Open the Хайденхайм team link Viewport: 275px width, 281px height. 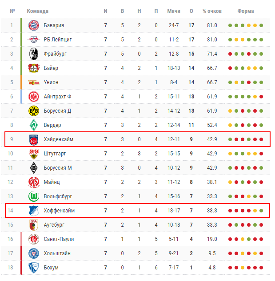point(59,139)
